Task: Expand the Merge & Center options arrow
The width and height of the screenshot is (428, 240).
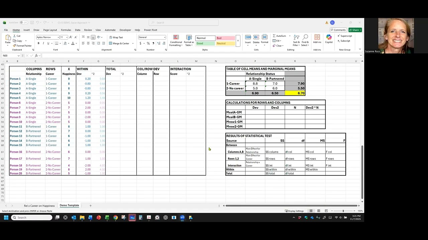Action: click(133, 43)
